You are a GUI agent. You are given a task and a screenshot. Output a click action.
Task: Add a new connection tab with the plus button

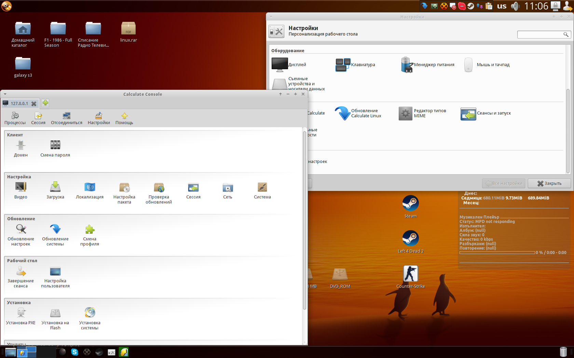pyautogui.click(x=45, y=103)
